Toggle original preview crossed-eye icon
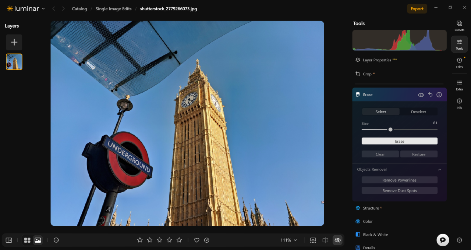The height and width of the screenshot is (250, 471). 337,240
